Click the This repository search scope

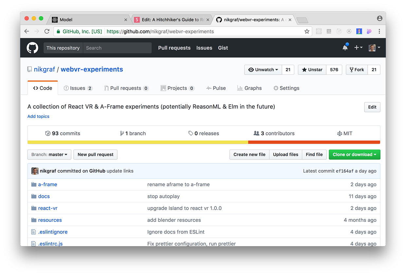coord(63,48)
